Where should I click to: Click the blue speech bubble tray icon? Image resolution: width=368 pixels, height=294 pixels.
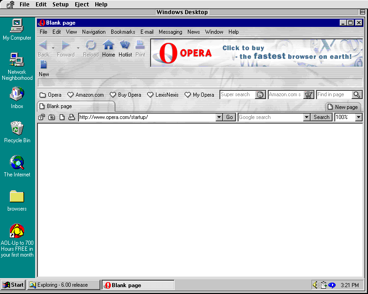click(x=332, y=285)
